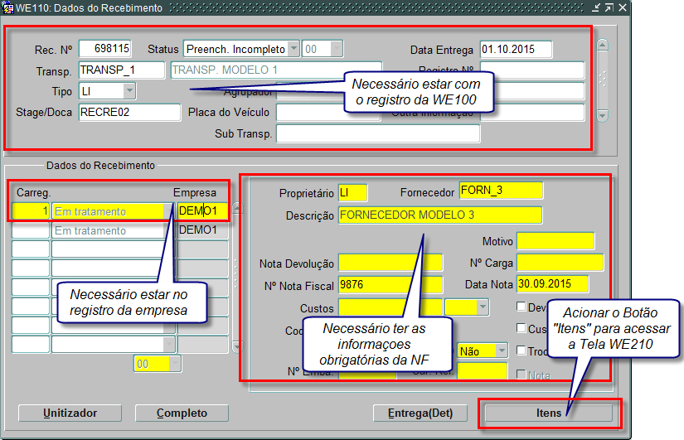Click the Custos input field
684x440 pixels.
pos(391,307)
